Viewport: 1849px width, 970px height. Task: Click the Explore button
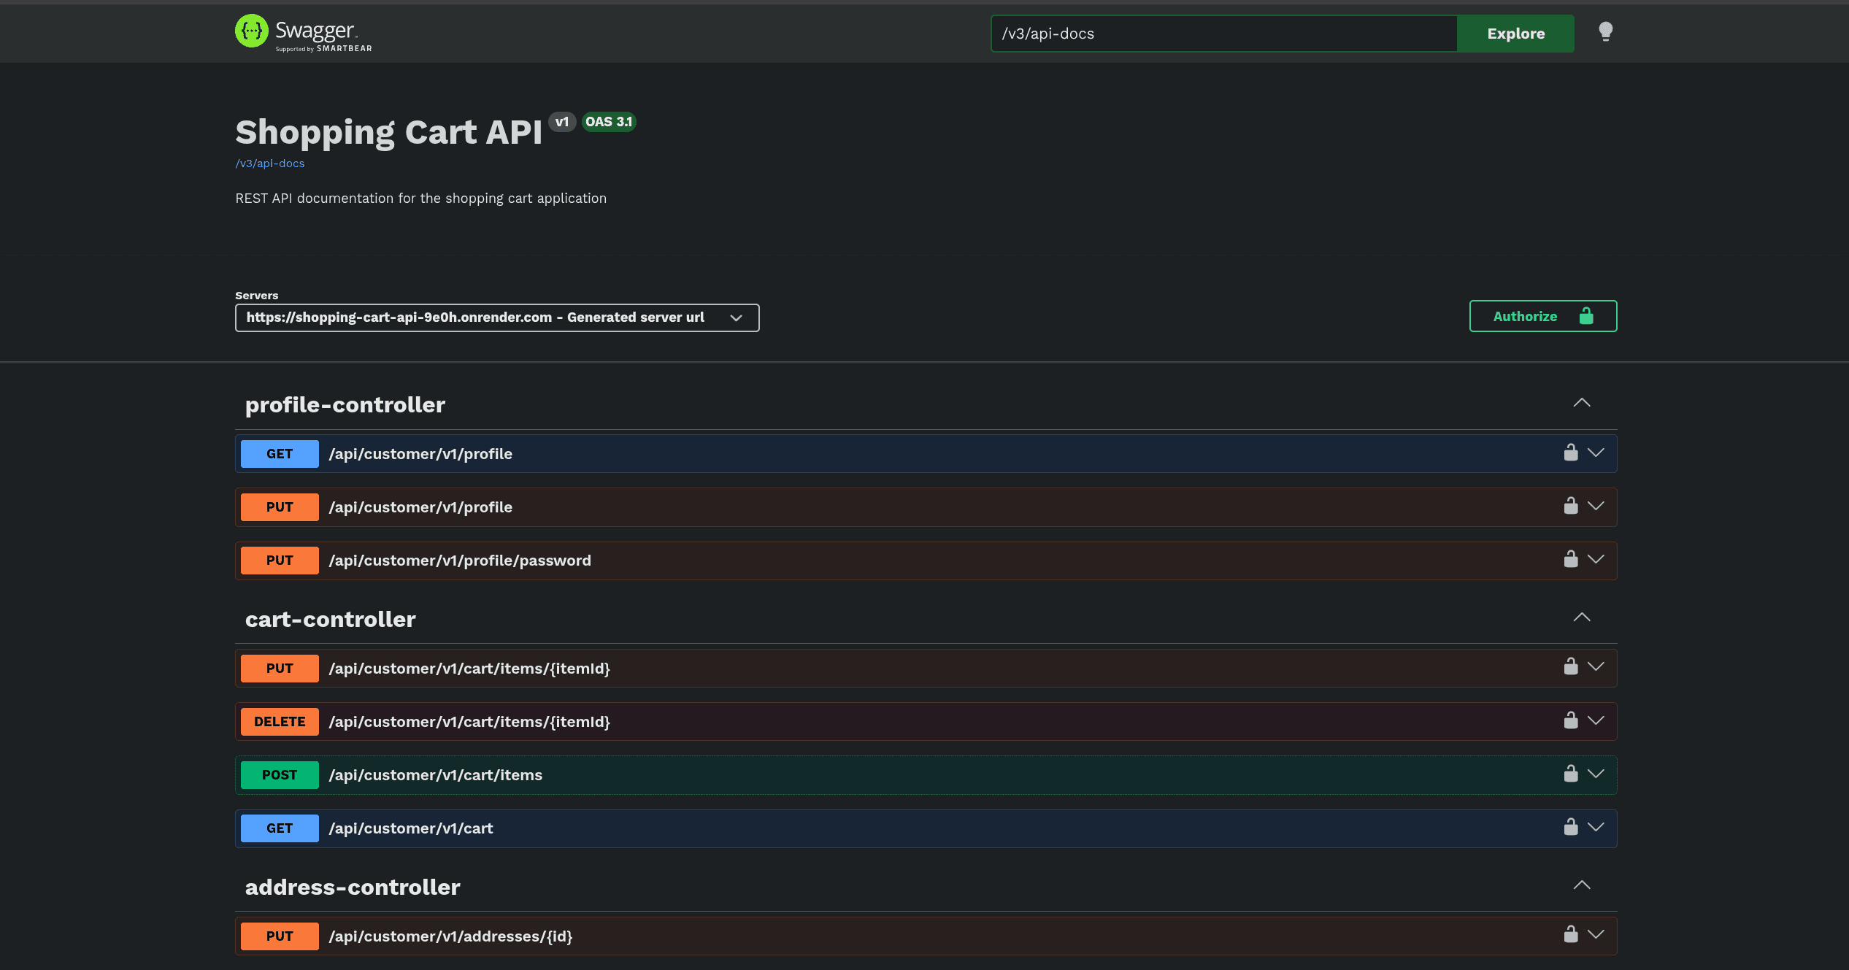pyautogui.click(x=1515, y=34)
